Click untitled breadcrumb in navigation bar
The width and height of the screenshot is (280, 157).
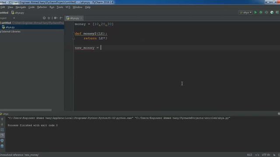[4, 13]
